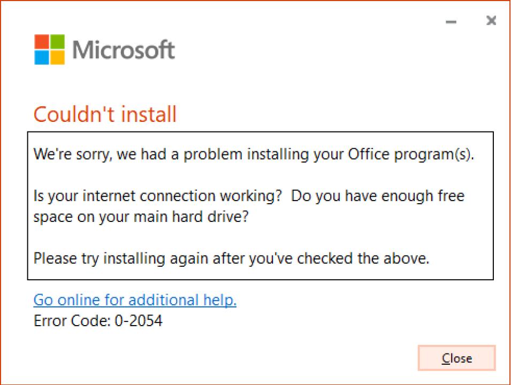Click the Microsoft four-square logo
The image size is (511, 385).
pos(49,50)
